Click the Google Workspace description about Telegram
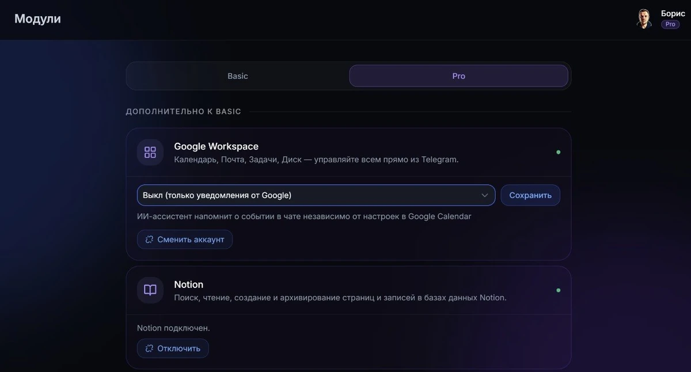The height and width of the screenshot is (372, 691). [x=316, y=160]
